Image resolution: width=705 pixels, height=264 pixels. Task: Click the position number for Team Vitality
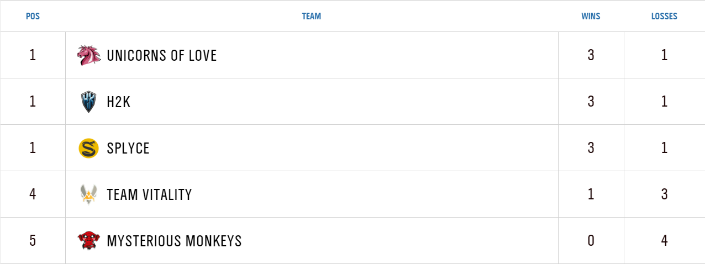33,194
